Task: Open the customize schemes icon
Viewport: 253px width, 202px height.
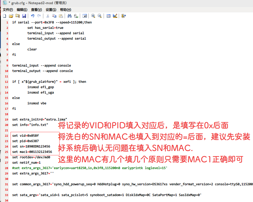Action: [115, 16]
